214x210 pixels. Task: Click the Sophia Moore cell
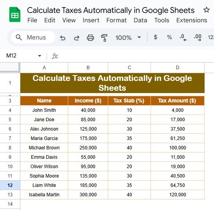(44, 176)
